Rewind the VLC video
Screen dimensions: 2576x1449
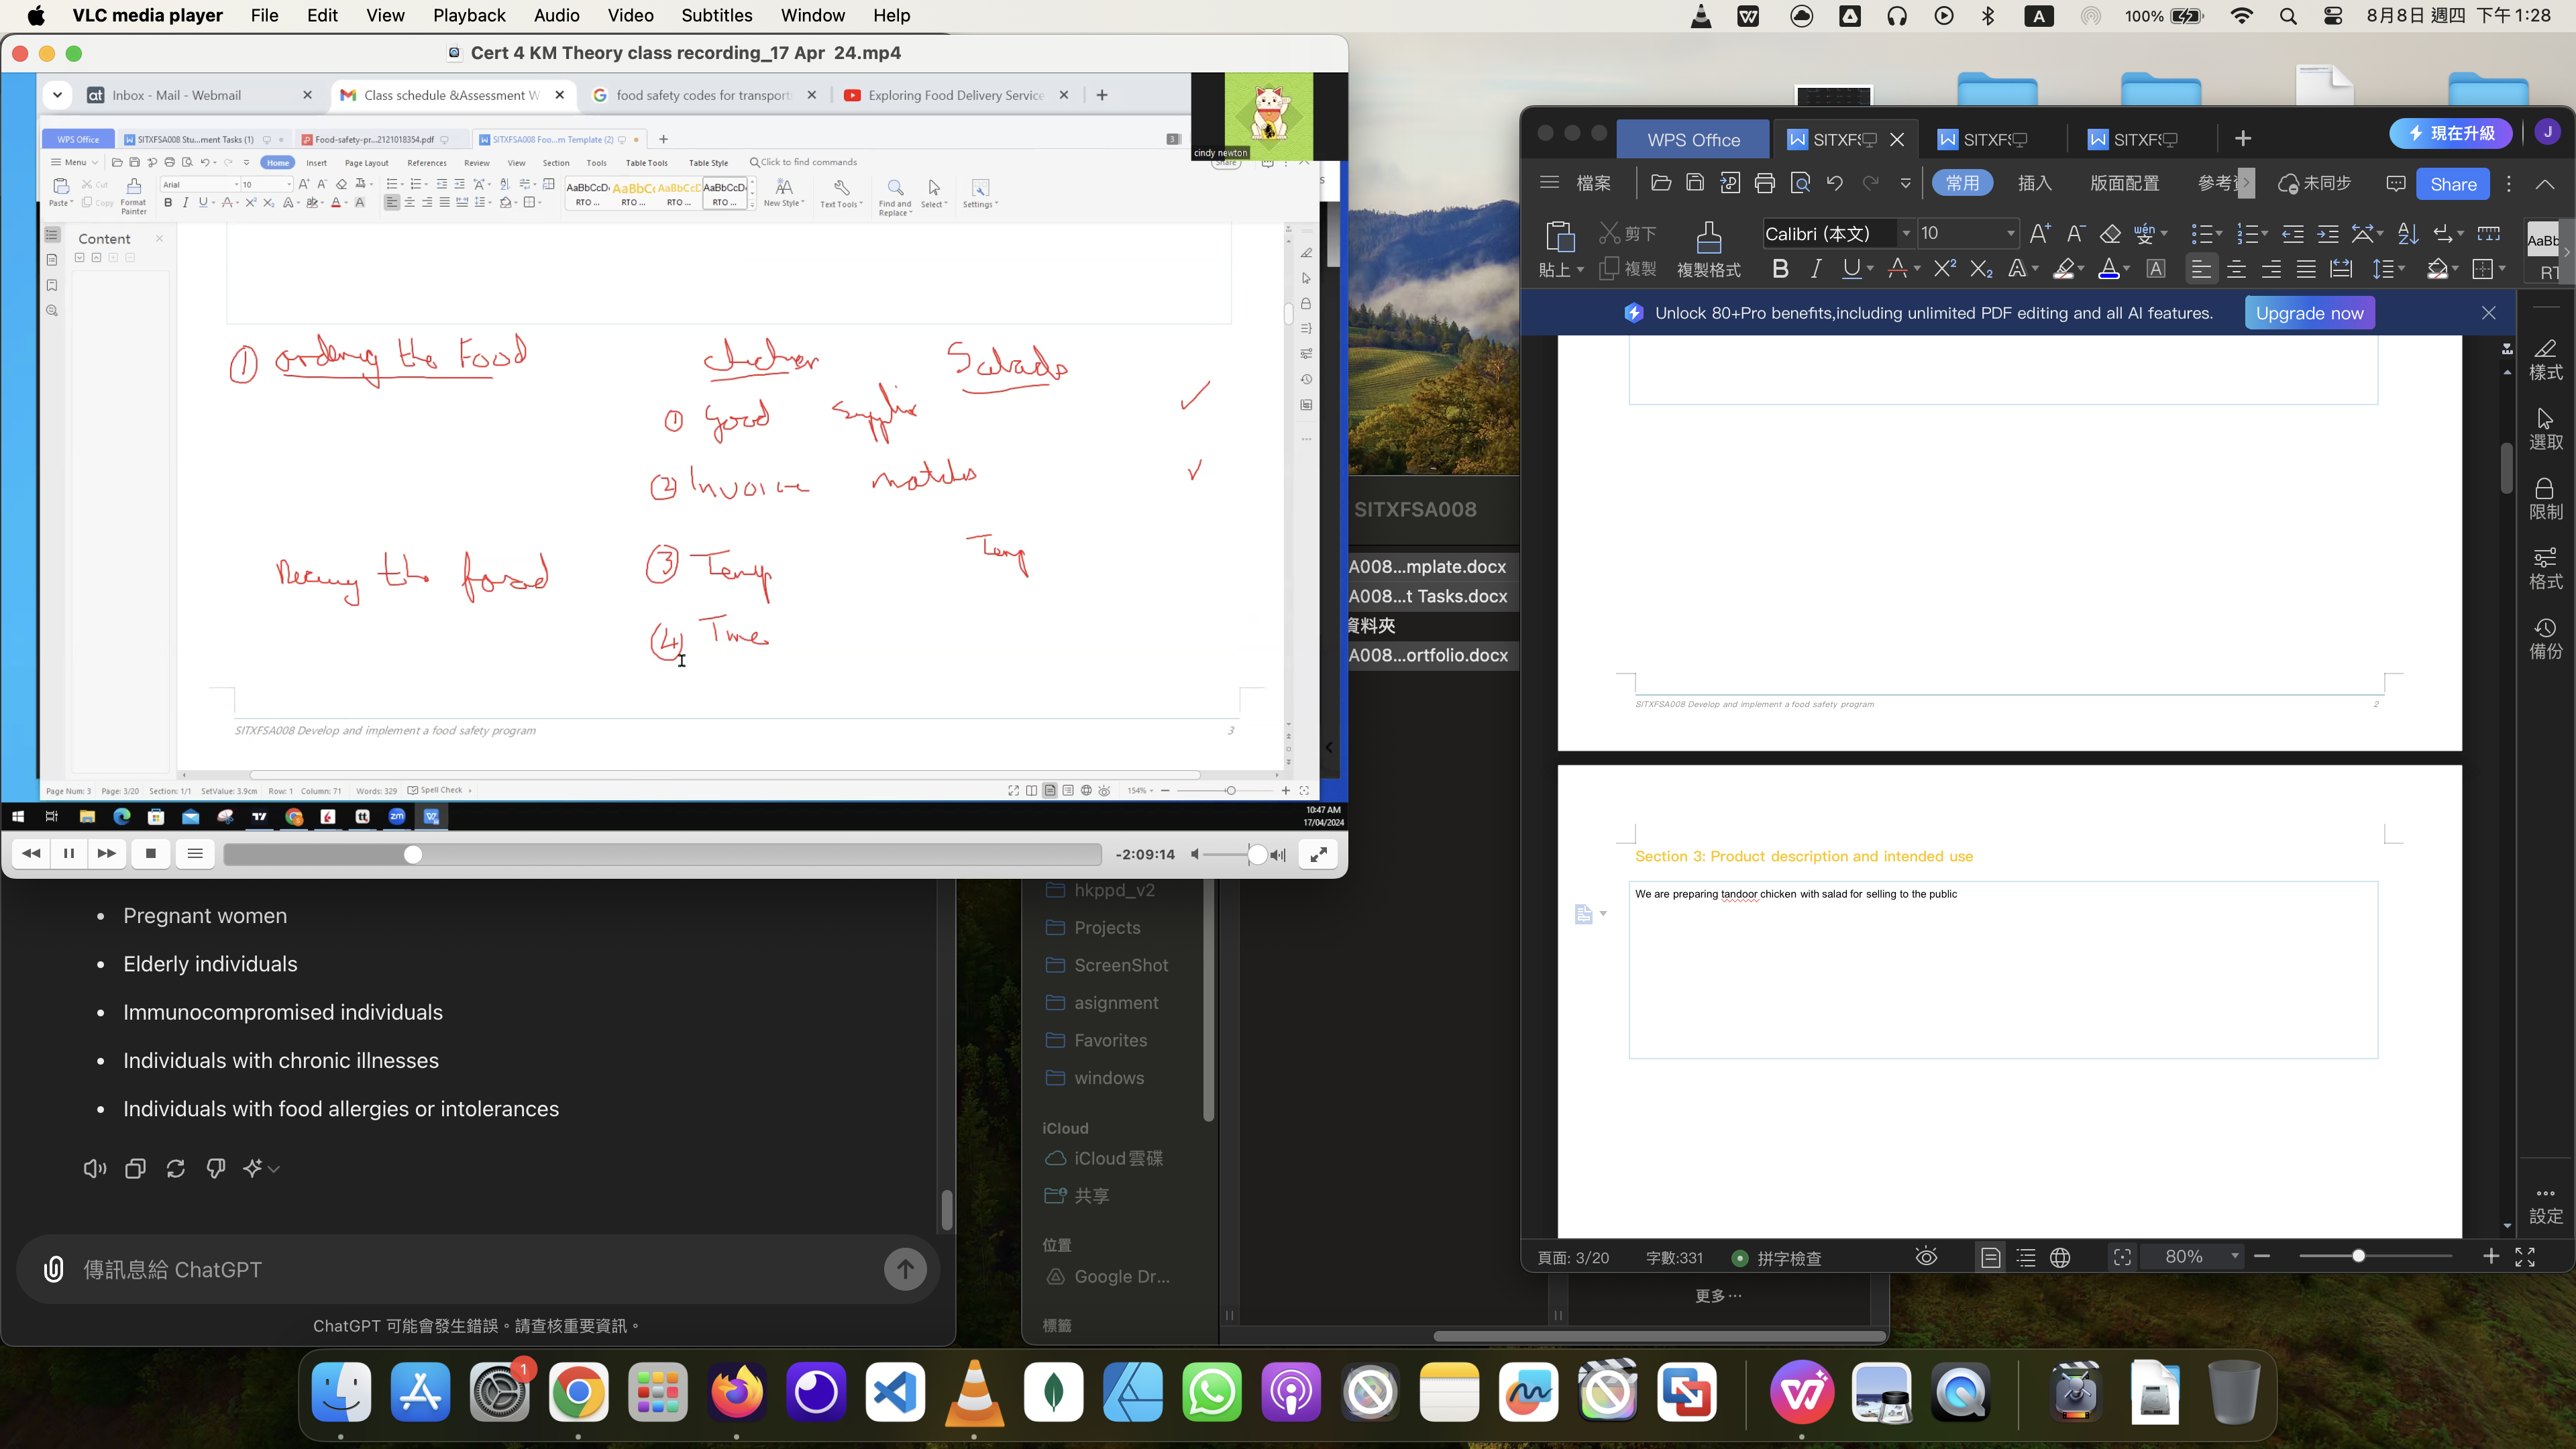31,853
